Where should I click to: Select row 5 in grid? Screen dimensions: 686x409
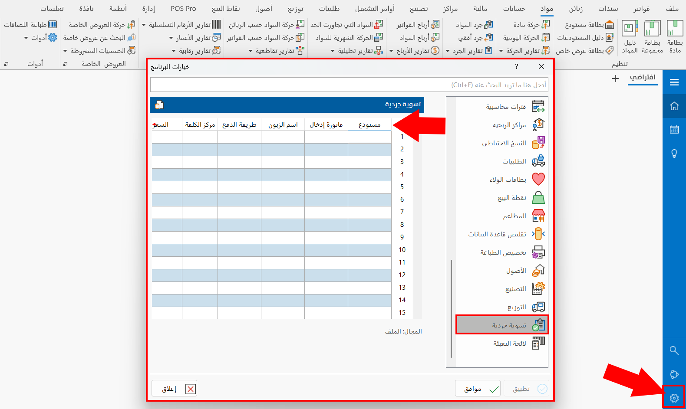point(402,187)
